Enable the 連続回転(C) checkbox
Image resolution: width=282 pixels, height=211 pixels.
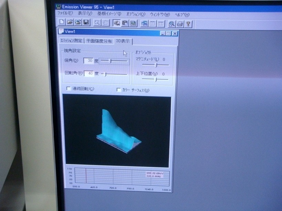pos(69,88)
